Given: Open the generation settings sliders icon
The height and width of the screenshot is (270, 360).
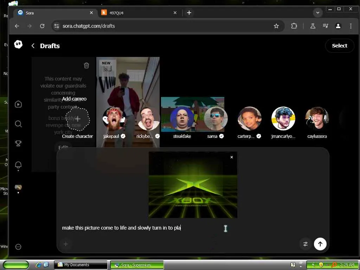Looking at the screenshot, I should (x=306, y=244).
